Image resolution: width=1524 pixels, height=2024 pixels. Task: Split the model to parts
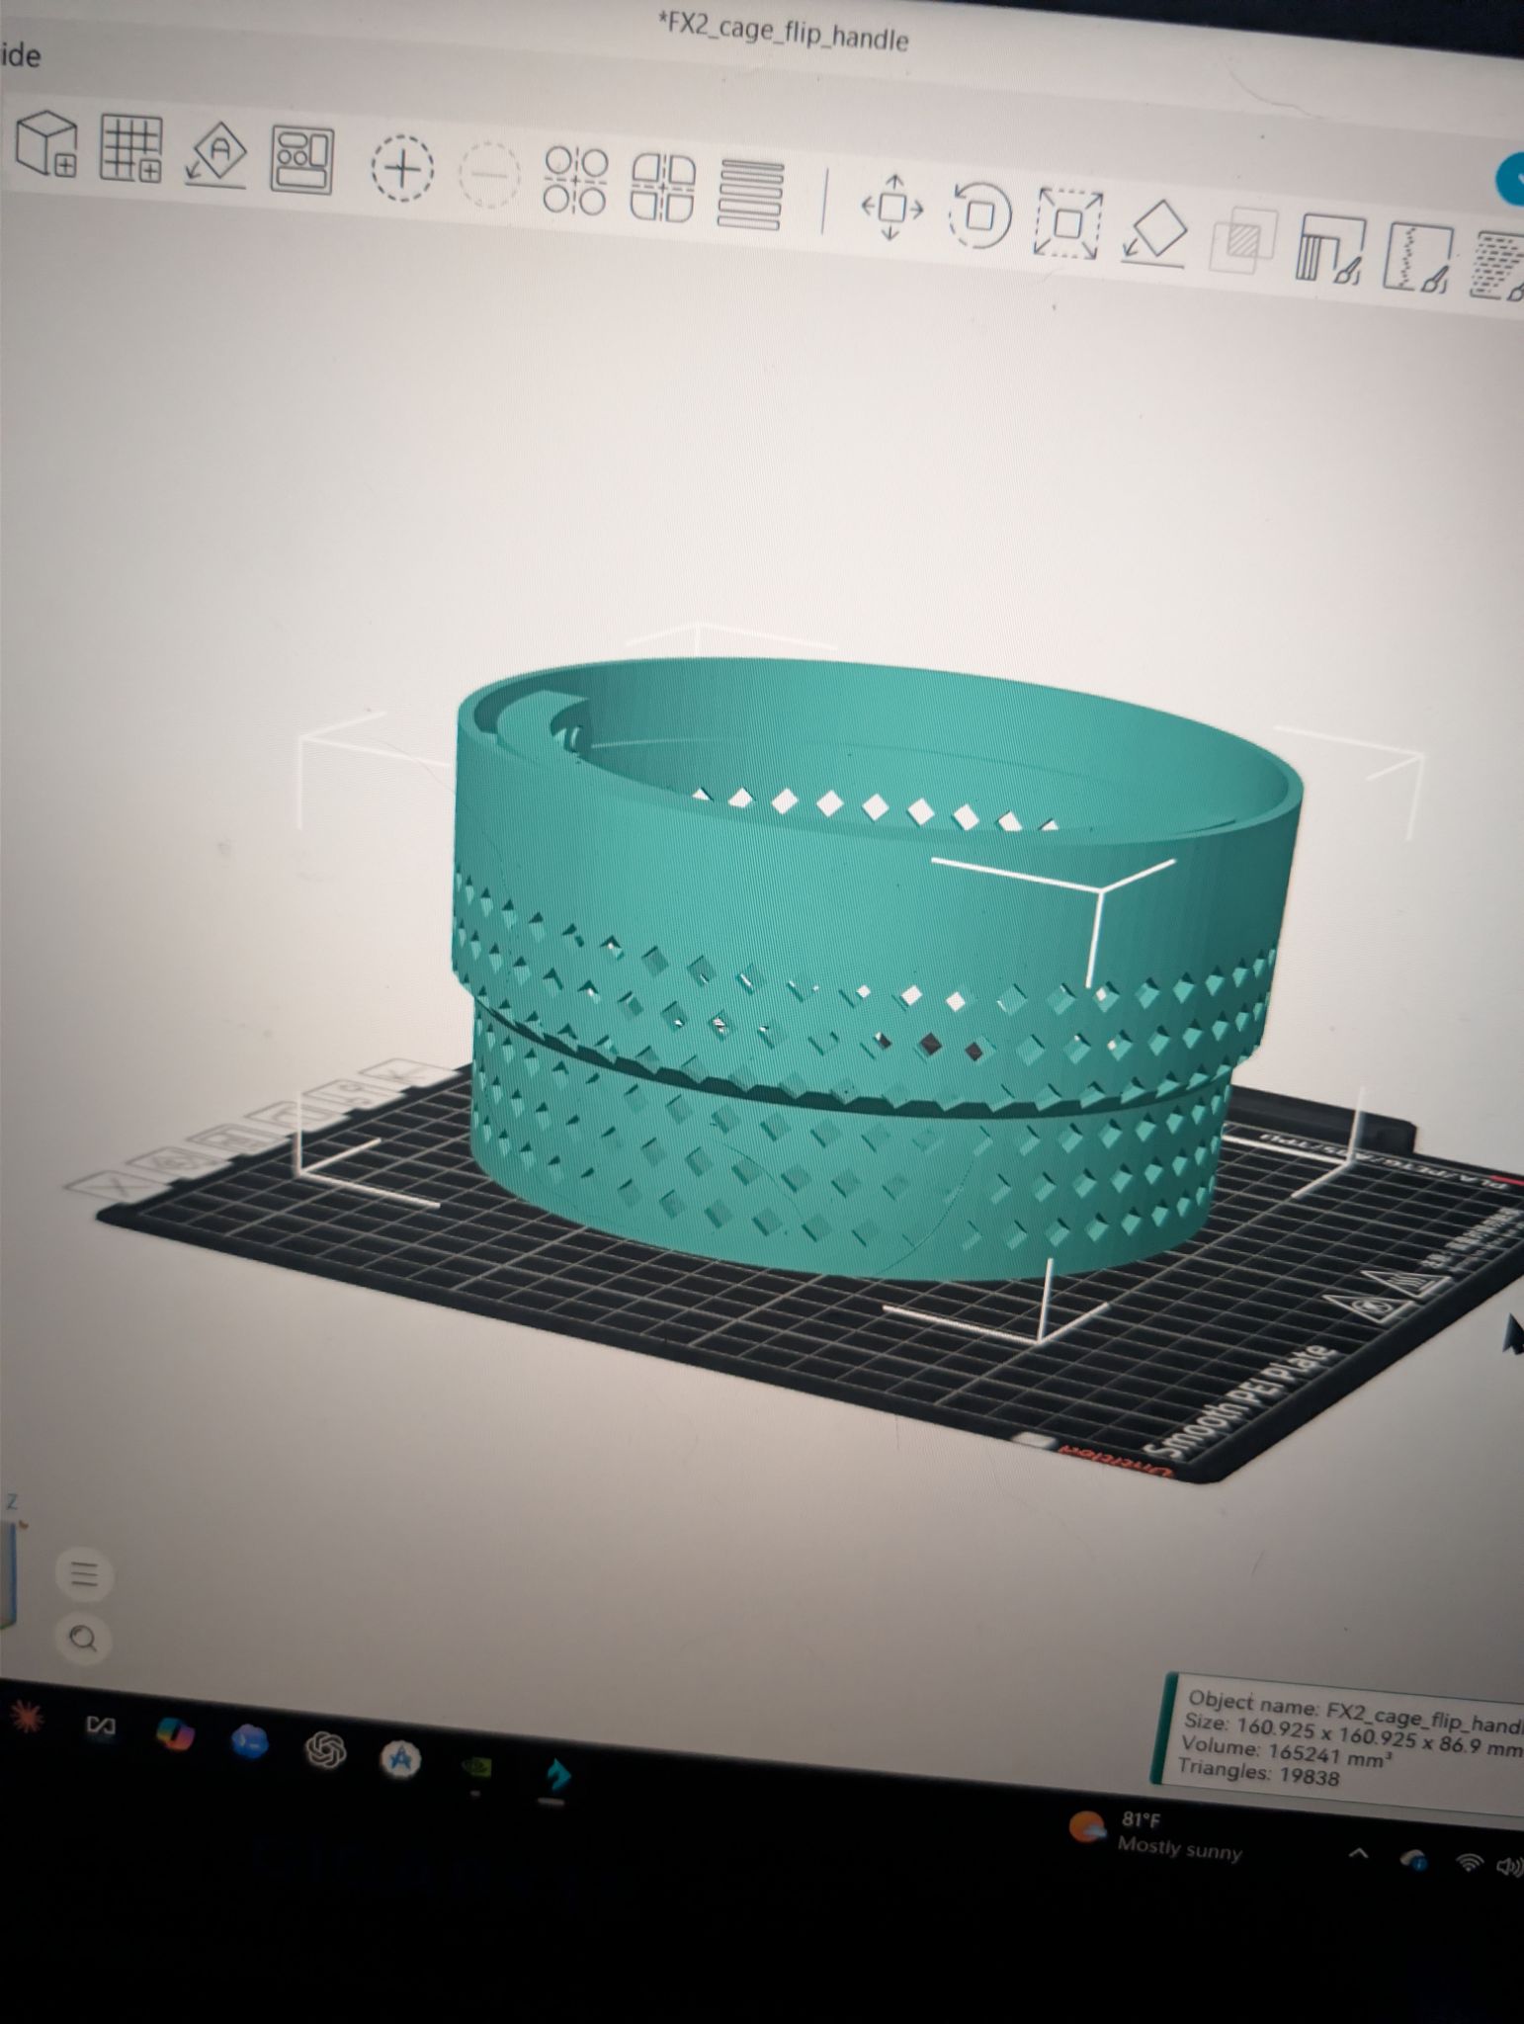click(x=663, y=186)
